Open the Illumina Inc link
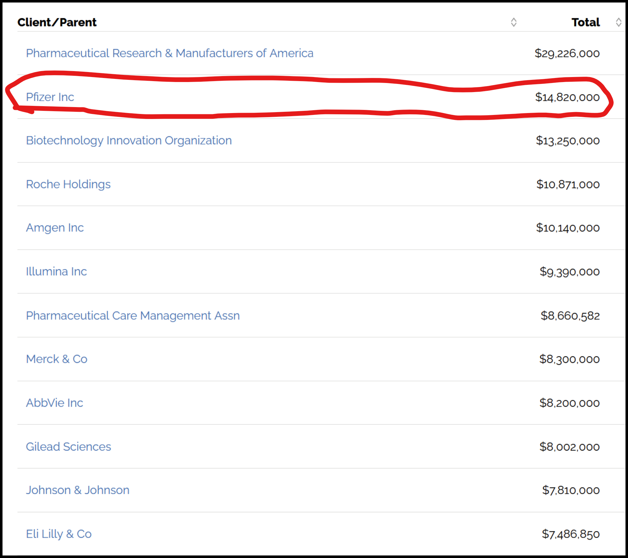Image resolution: width=628 pixels, height=558 pixels. (56, 271)
